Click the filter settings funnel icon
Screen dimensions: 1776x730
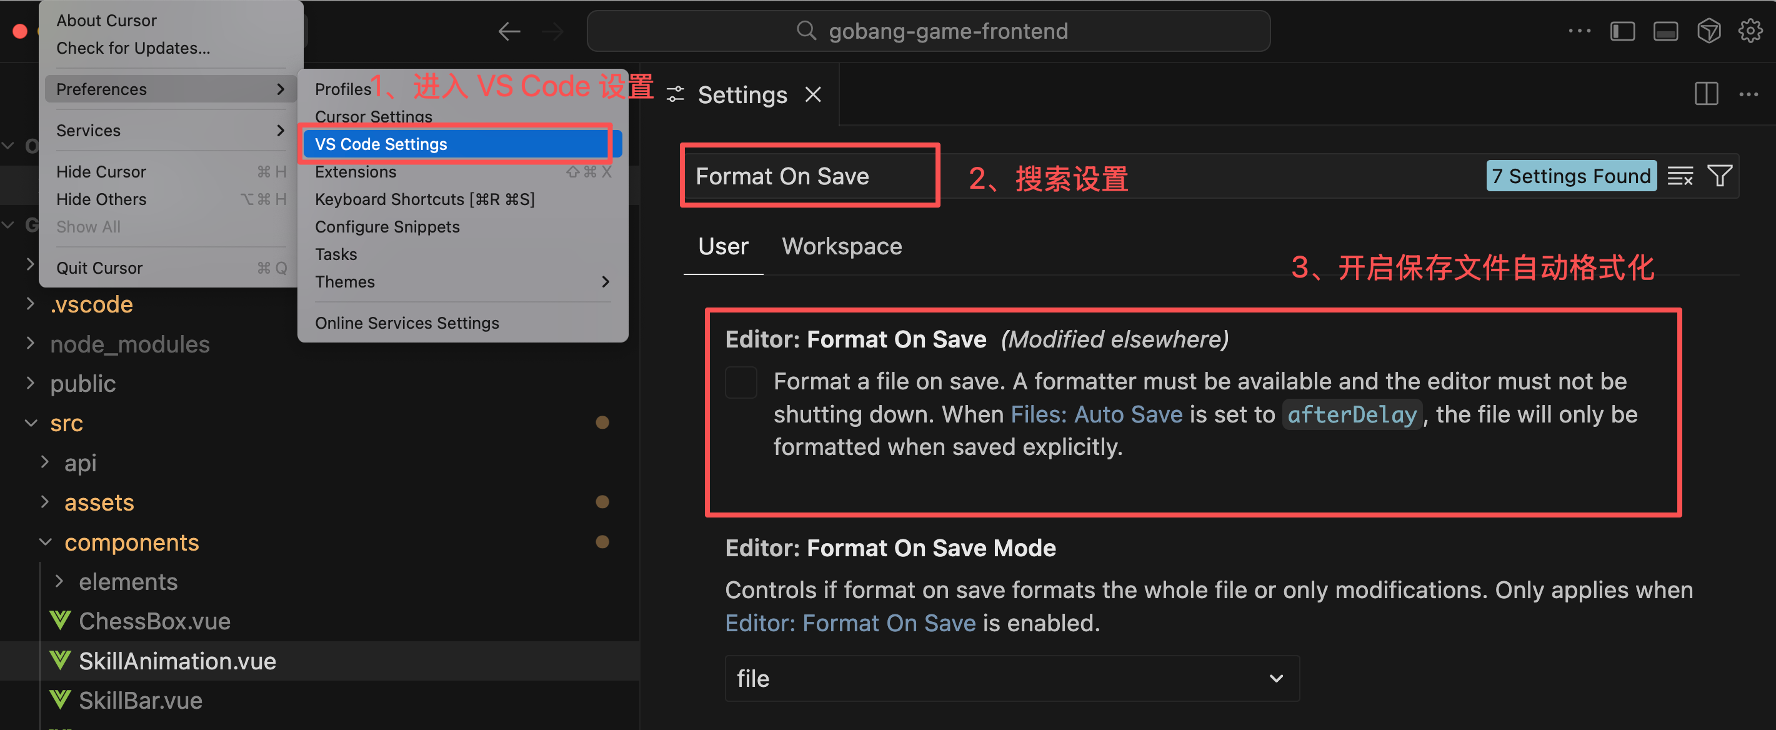click(x=1720, y=176)
